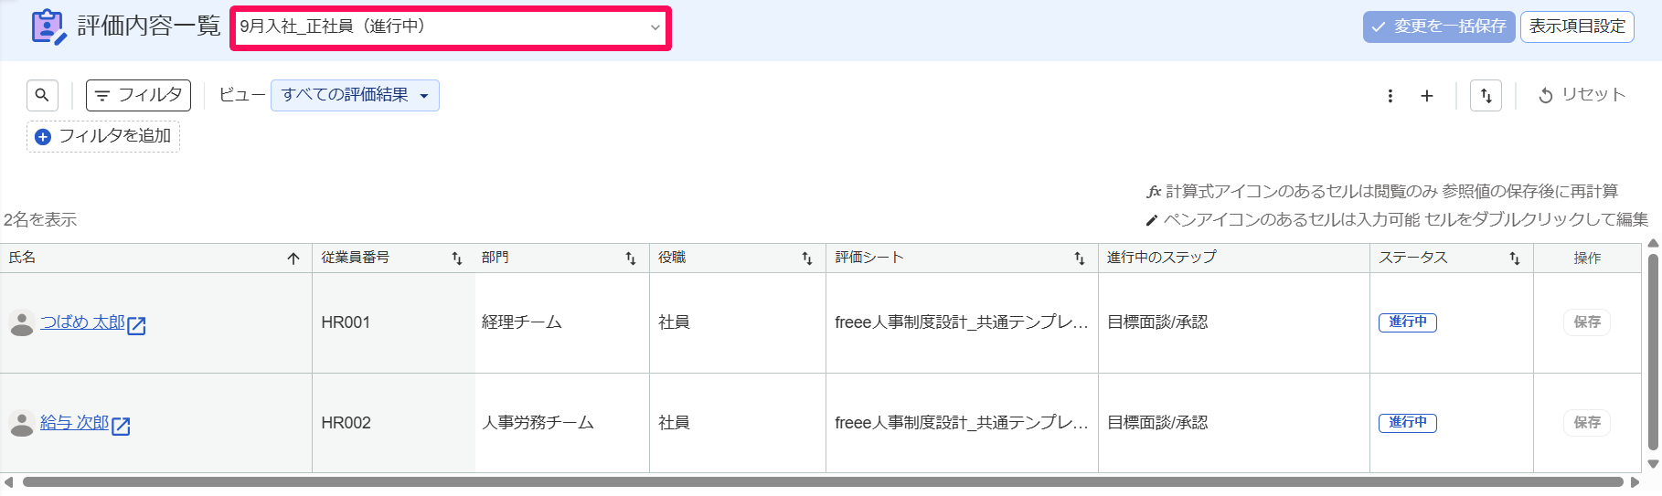The image size is (1662, 496).
Task: Select the HR001 employee number cell
Action: coord(393,322)
